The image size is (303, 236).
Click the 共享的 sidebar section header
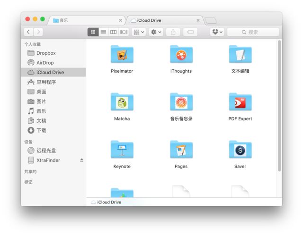[30, 172]
